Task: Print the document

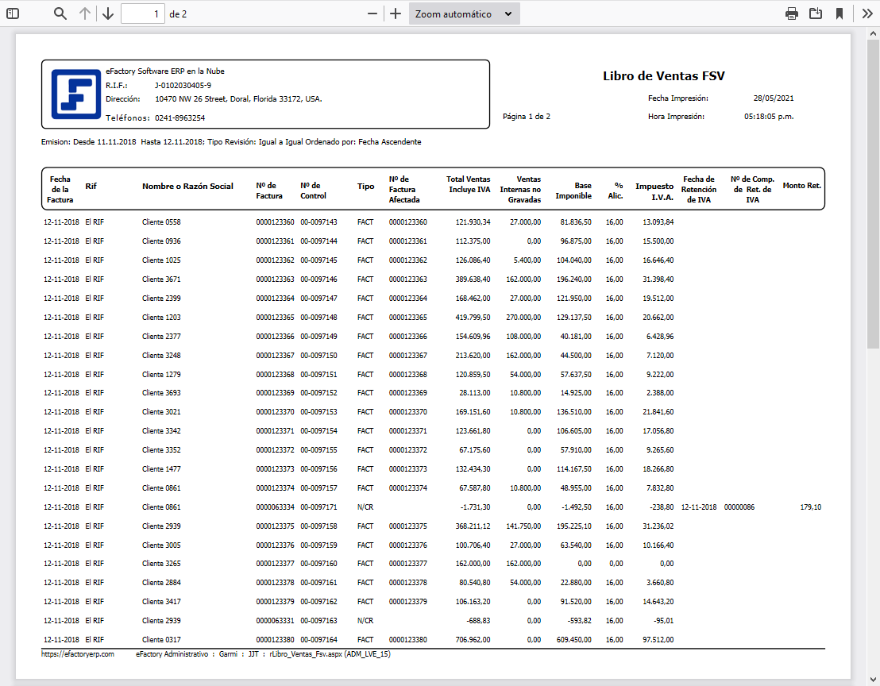Action: click(792, 13)
